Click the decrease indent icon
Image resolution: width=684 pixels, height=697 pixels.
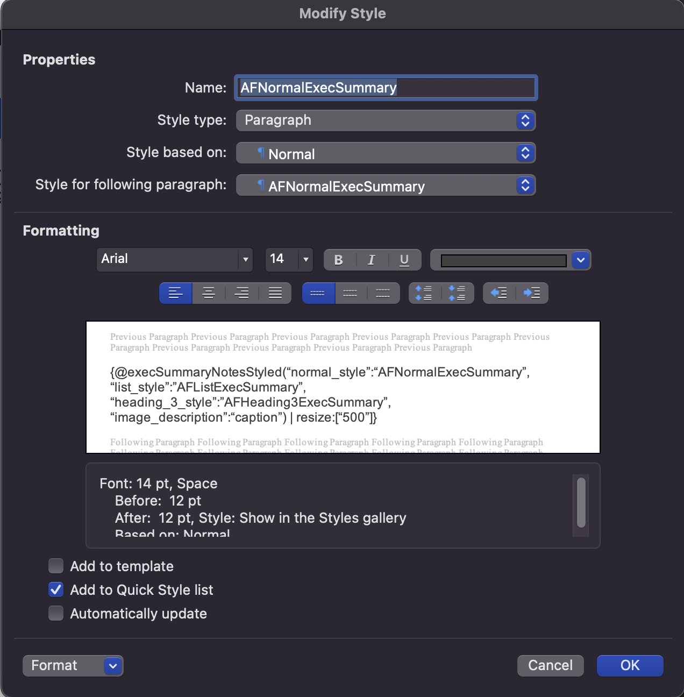tap(499, 293)
